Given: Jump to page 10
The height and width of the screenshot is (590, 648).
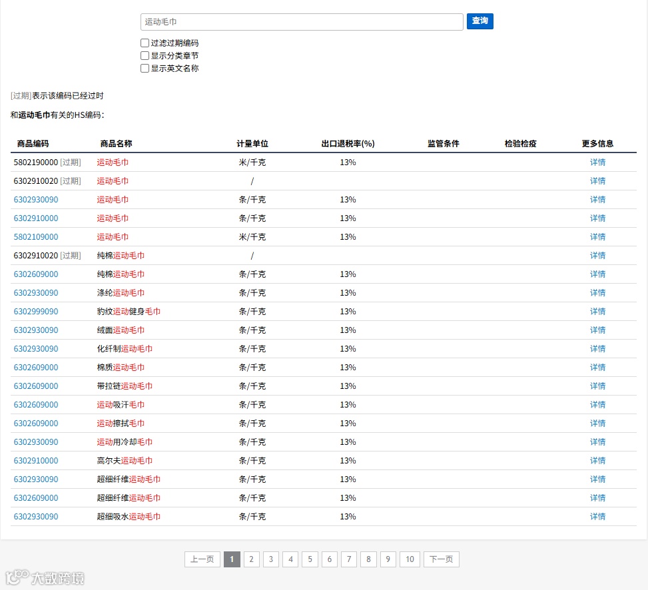Looking at the screenshot, I should (x=410, y=559).
